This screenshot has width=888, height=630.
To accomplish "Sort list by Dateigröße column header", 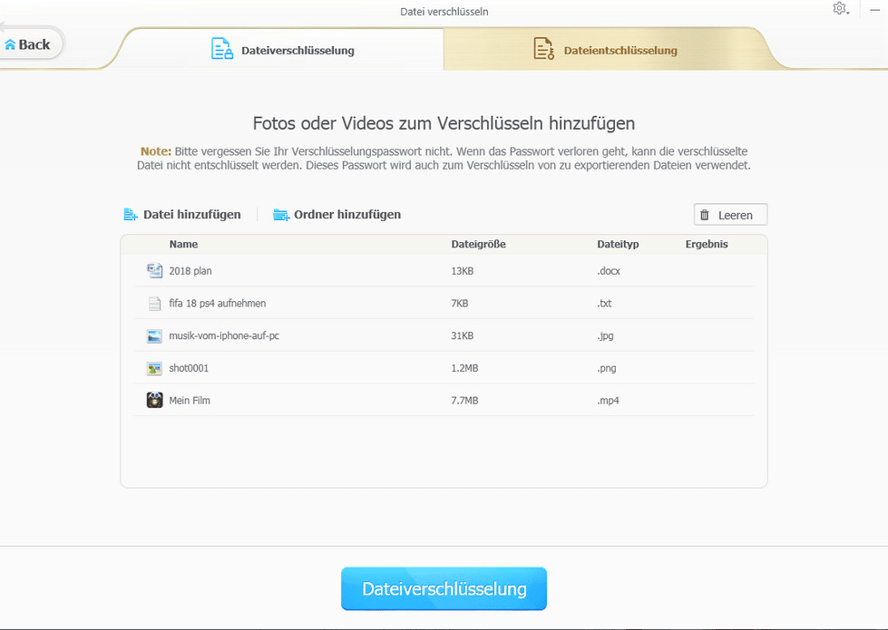I will pos(478,244).
